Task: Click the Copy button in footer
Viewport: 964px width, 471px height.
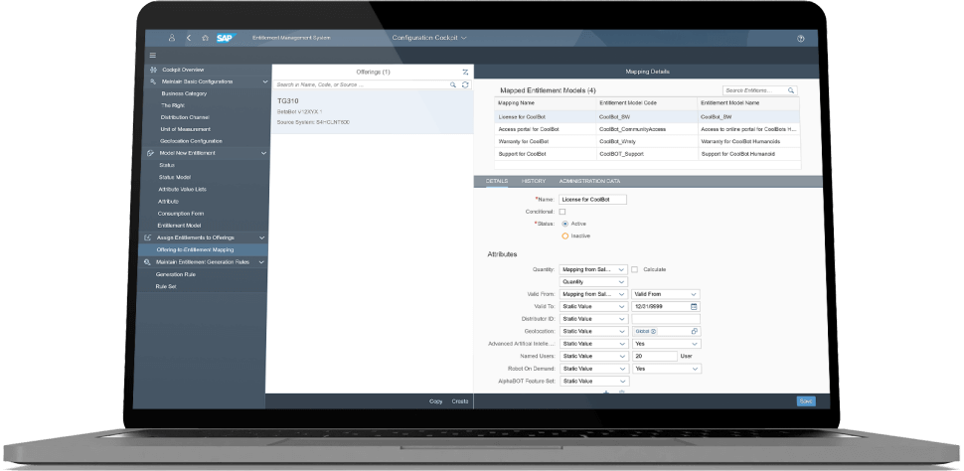Action: [x=436, y=401]
